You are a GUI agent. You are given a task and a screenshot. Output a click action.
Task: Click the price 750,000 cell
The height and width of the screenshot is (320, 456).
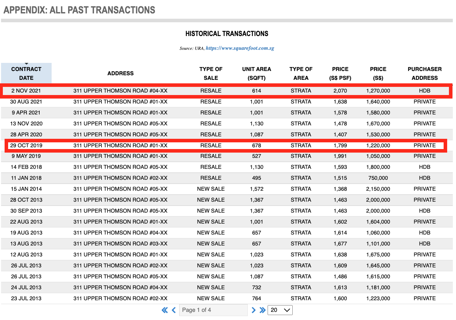[378, 178]
